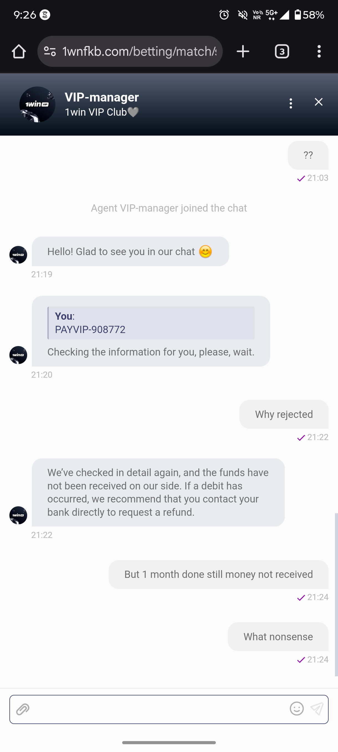Screen dimensions: 338x752
Task: Open the tab switcher showing 3 tabs
Action: pos(282,52)
